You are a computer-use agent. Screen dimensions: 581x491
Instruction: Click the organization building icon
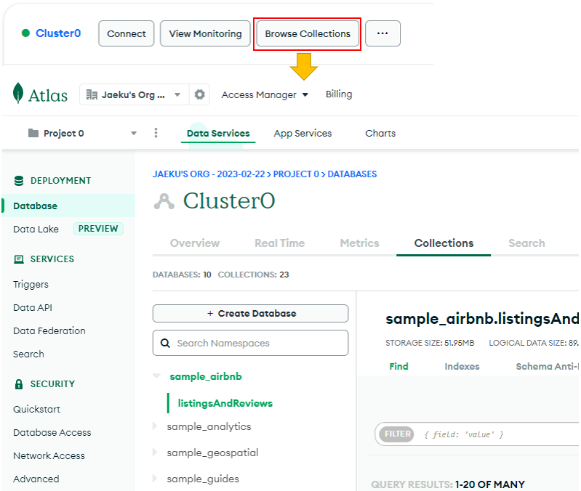click(x=92, y=94)
